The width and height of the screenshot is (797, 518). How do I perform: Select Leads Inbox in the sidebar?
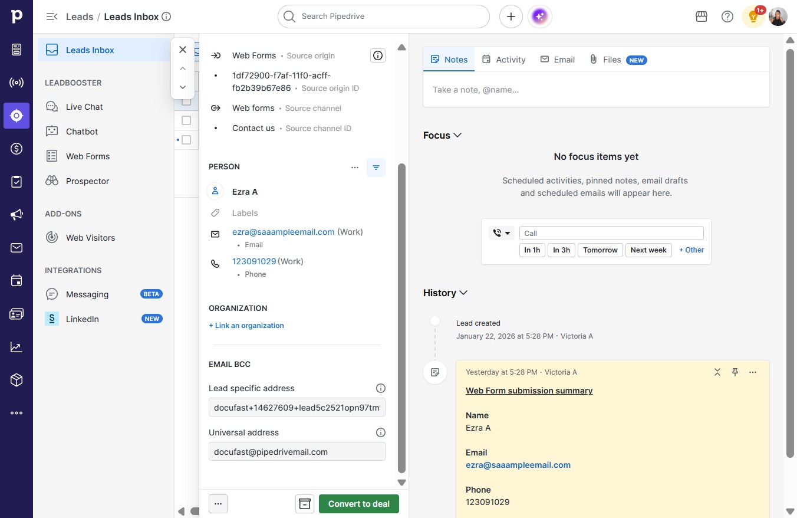104,50
